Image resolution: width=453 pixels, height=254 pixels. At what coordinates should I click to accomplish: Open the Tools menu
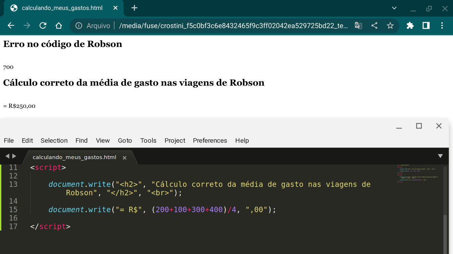point(148,141)
